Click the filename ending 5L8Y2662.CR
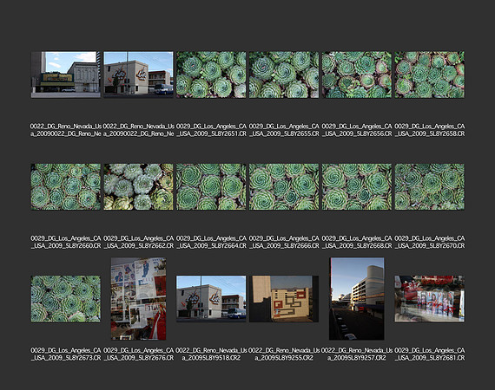This screenshot has height=390, width=495. 138,242
